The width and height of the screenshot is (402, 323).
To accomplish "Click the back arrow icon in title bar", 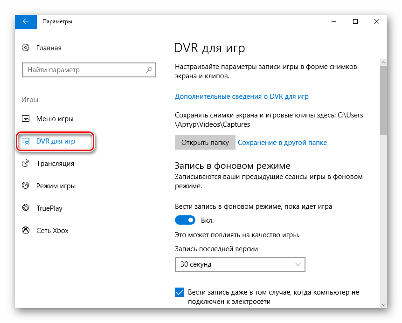I will point(26,21).
